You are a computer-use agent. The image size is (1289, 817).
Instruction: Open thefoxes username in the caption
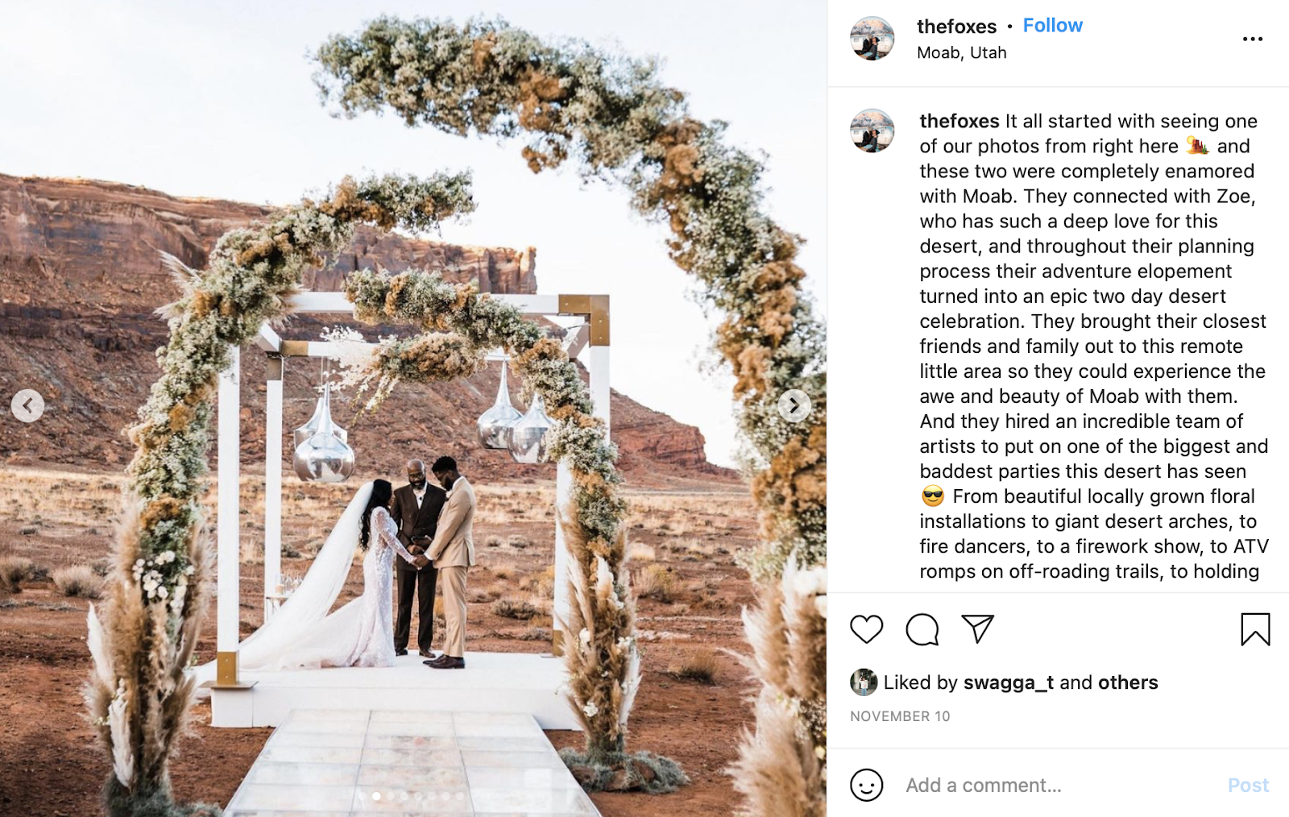click(x=959, y=121)
